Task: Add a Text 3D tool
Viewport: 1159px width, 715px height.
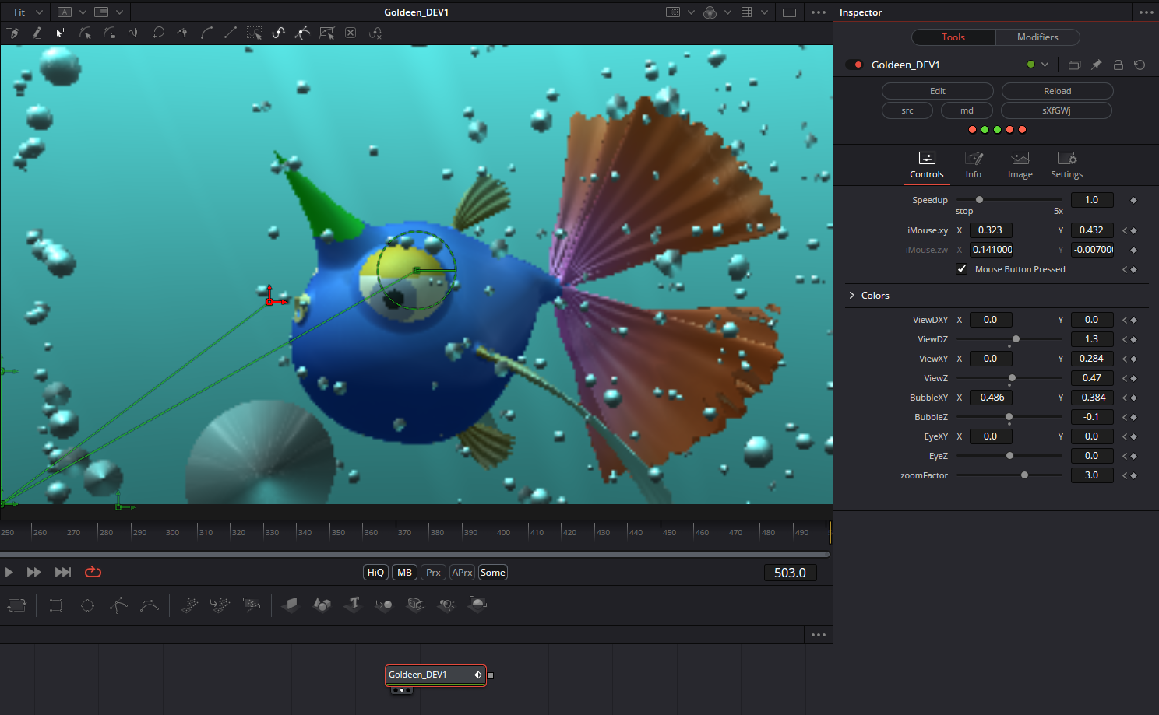Action: (x=354, y=605)
